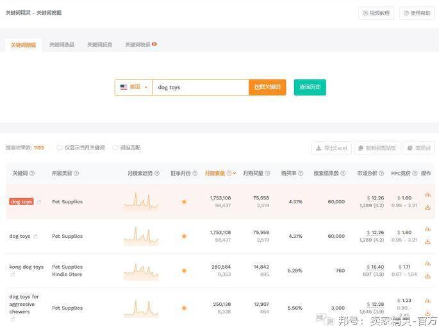Sort by the 月搜索量 column arrow
The image size is (439, 327).
[235, 174]
